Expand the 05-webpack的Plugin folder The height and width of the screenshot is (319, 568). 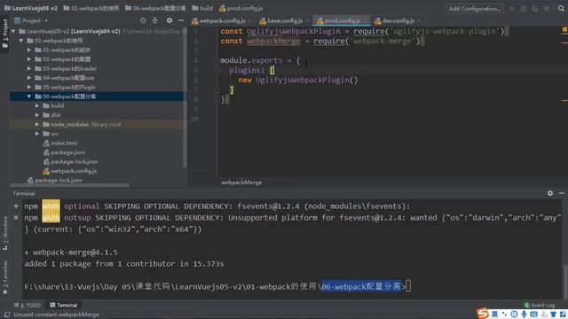click(x=29, y=87)
